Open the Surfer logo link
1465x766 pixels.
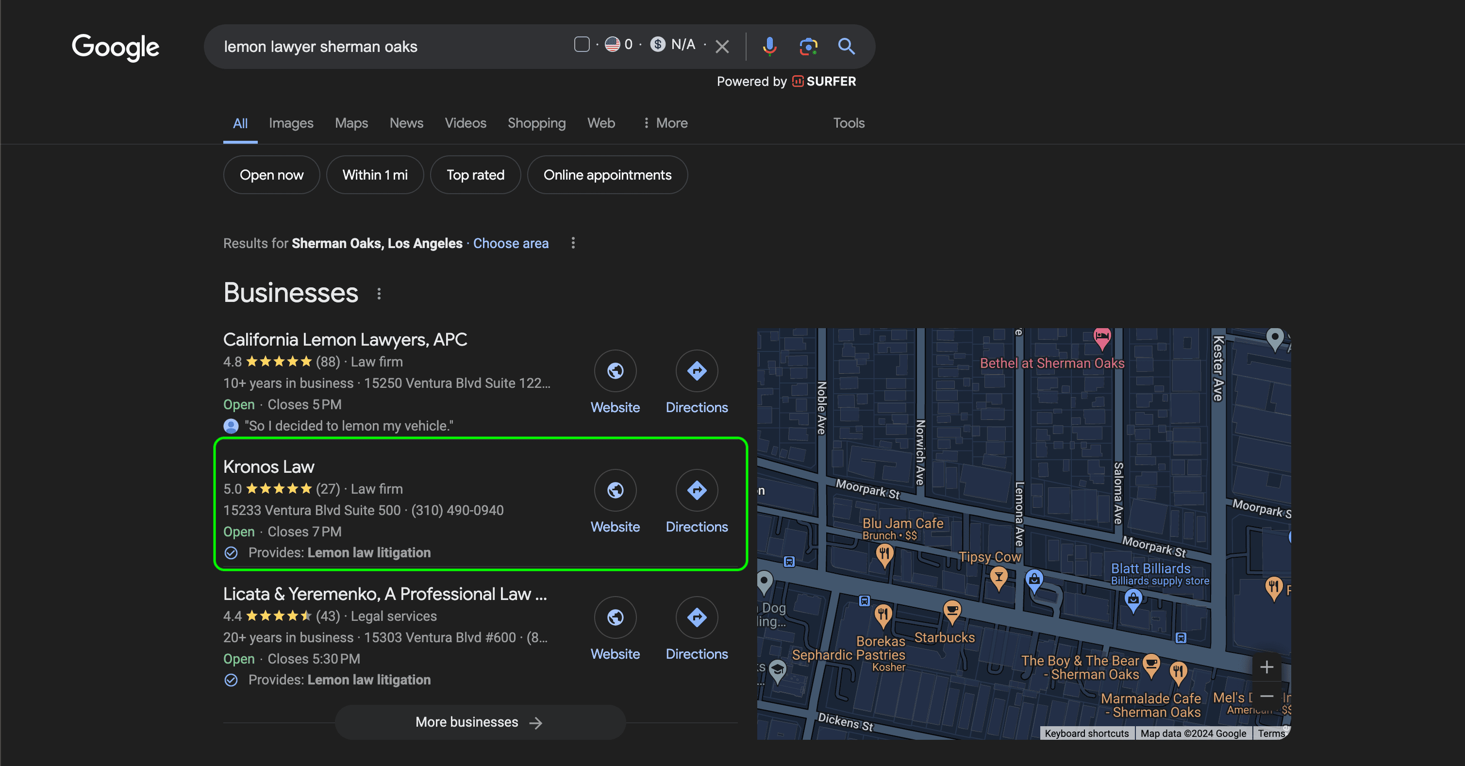coord(824,82)
